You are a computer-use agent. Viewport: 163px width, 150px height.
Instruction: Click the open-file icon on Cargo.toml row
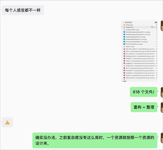click(152, 27)
